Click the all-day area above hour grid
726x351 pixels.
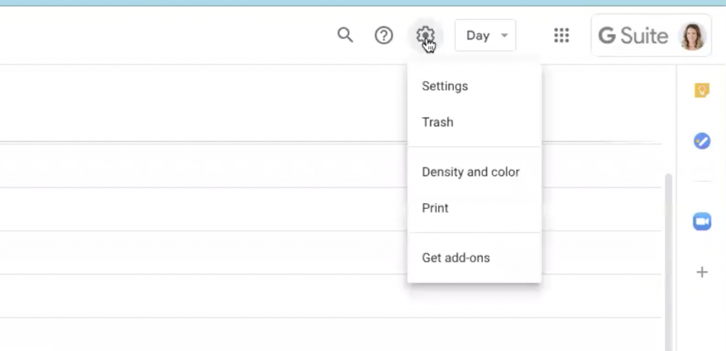tap(203, 104)
